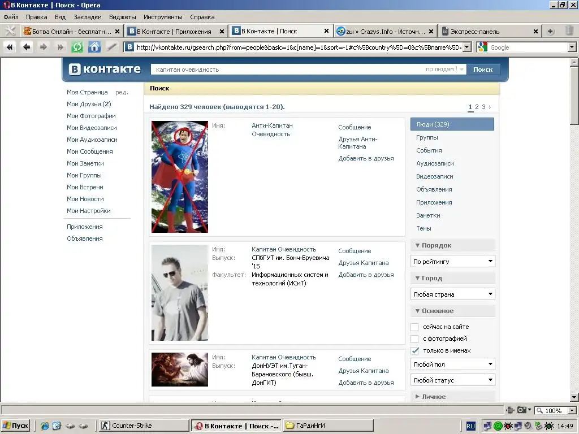Open the Opera panels wrench icon

pos(10,31)
